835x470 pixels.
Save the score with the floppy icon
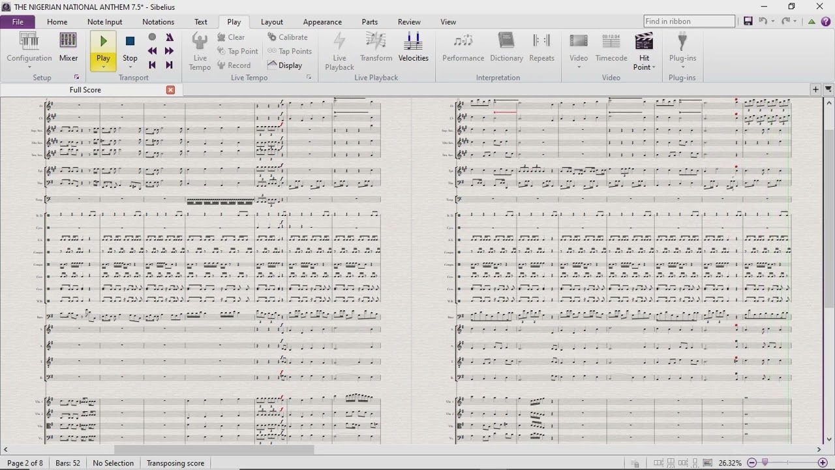click(x=748, y=22)
